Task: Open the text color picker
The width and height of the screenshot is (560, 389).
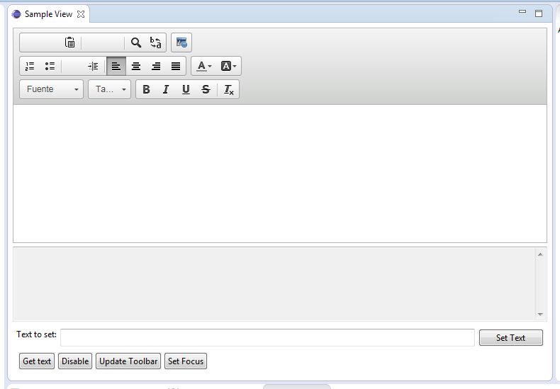Action: (204, 66)
